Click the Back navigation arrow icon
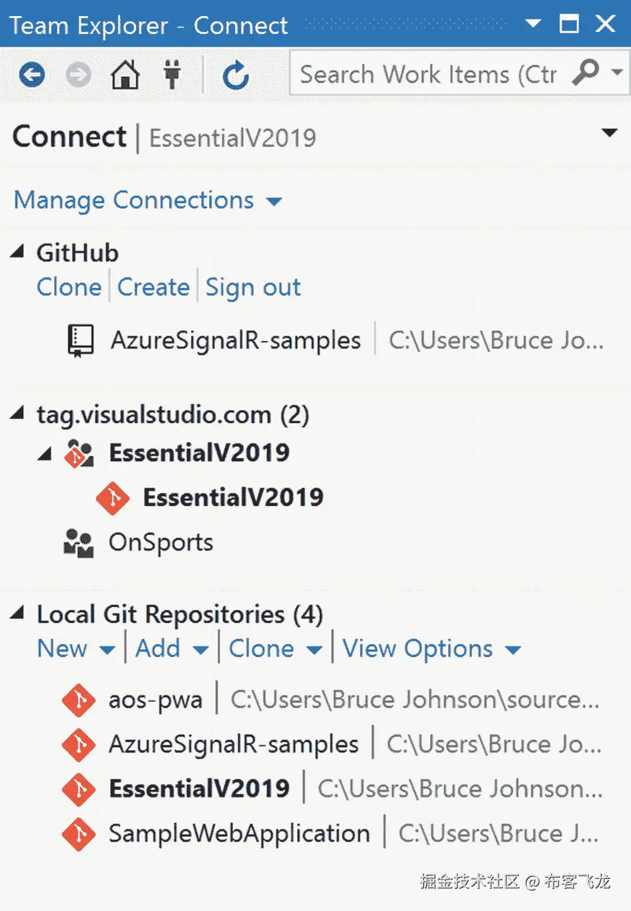 (x=31, y=74)
